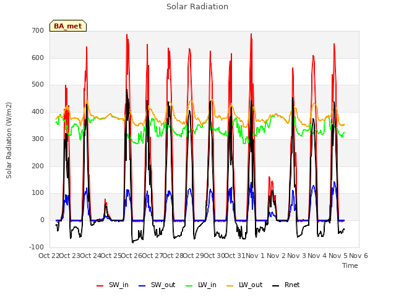Click the 0 y-axis tick label
396x297 pixels.
click(42, 220)
